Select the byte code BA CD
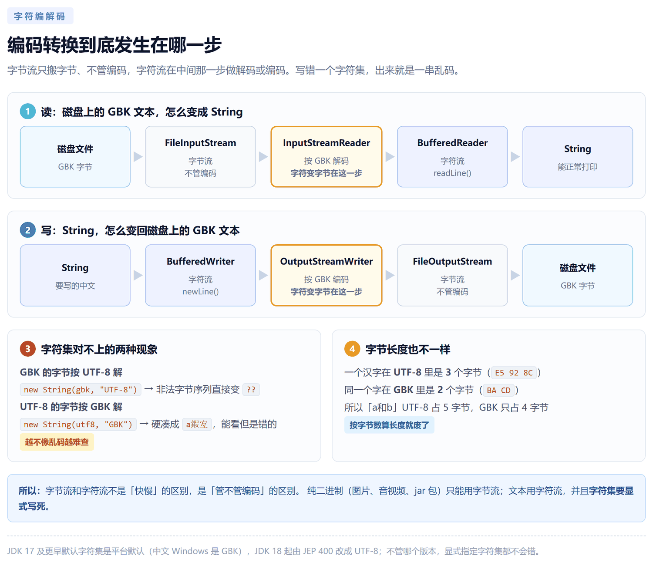This screenshot has width=653, height=563. click(498, 390)
